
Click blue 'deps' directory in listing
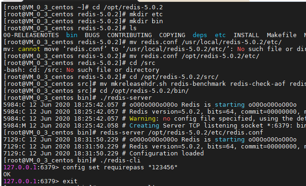tap(200, 35)
